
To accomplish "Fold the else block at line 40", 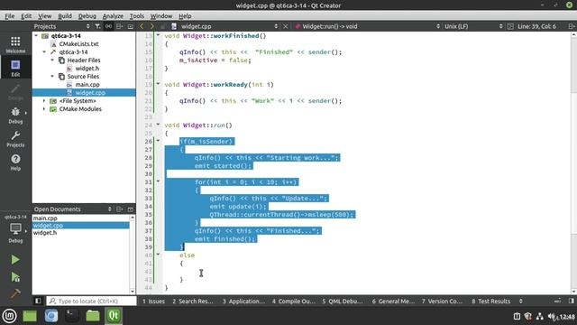I will [159, 255].
